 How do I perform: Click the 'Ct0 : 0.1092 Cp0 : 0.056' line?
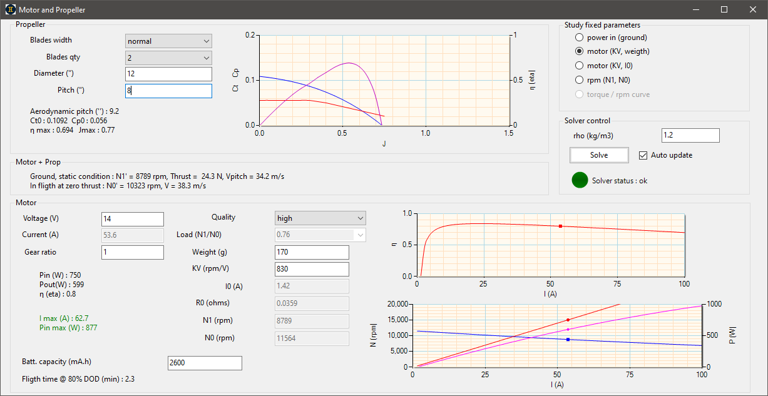[x=69, y=120]
